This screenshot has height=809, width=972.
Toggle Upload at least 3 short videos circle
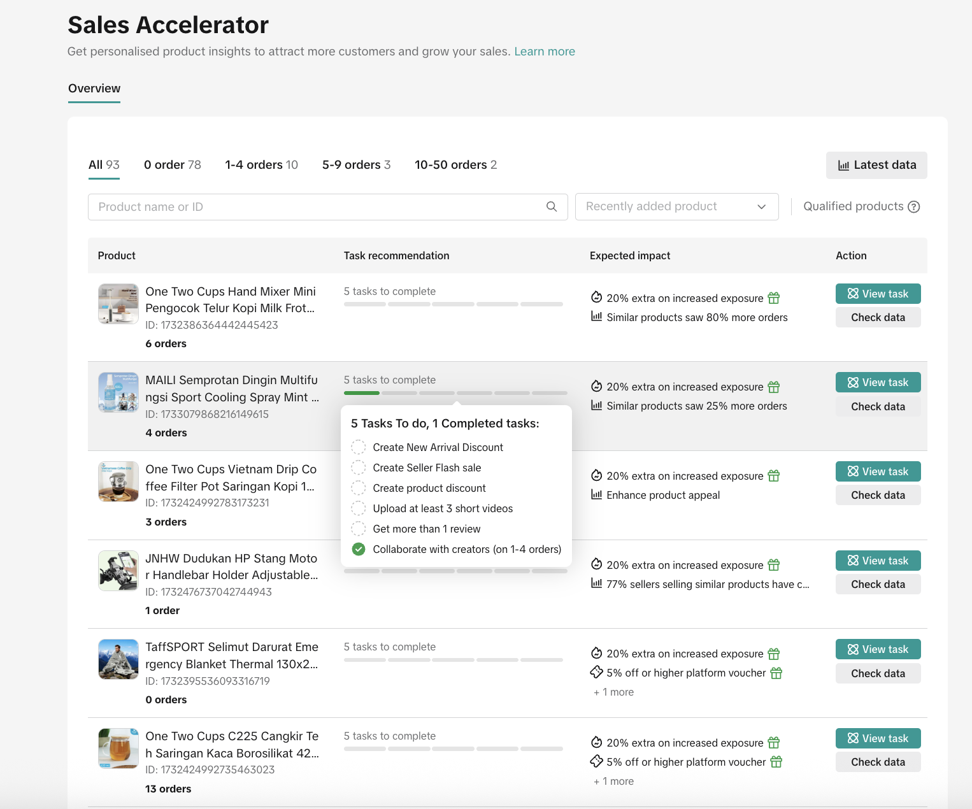coord(359,508)
